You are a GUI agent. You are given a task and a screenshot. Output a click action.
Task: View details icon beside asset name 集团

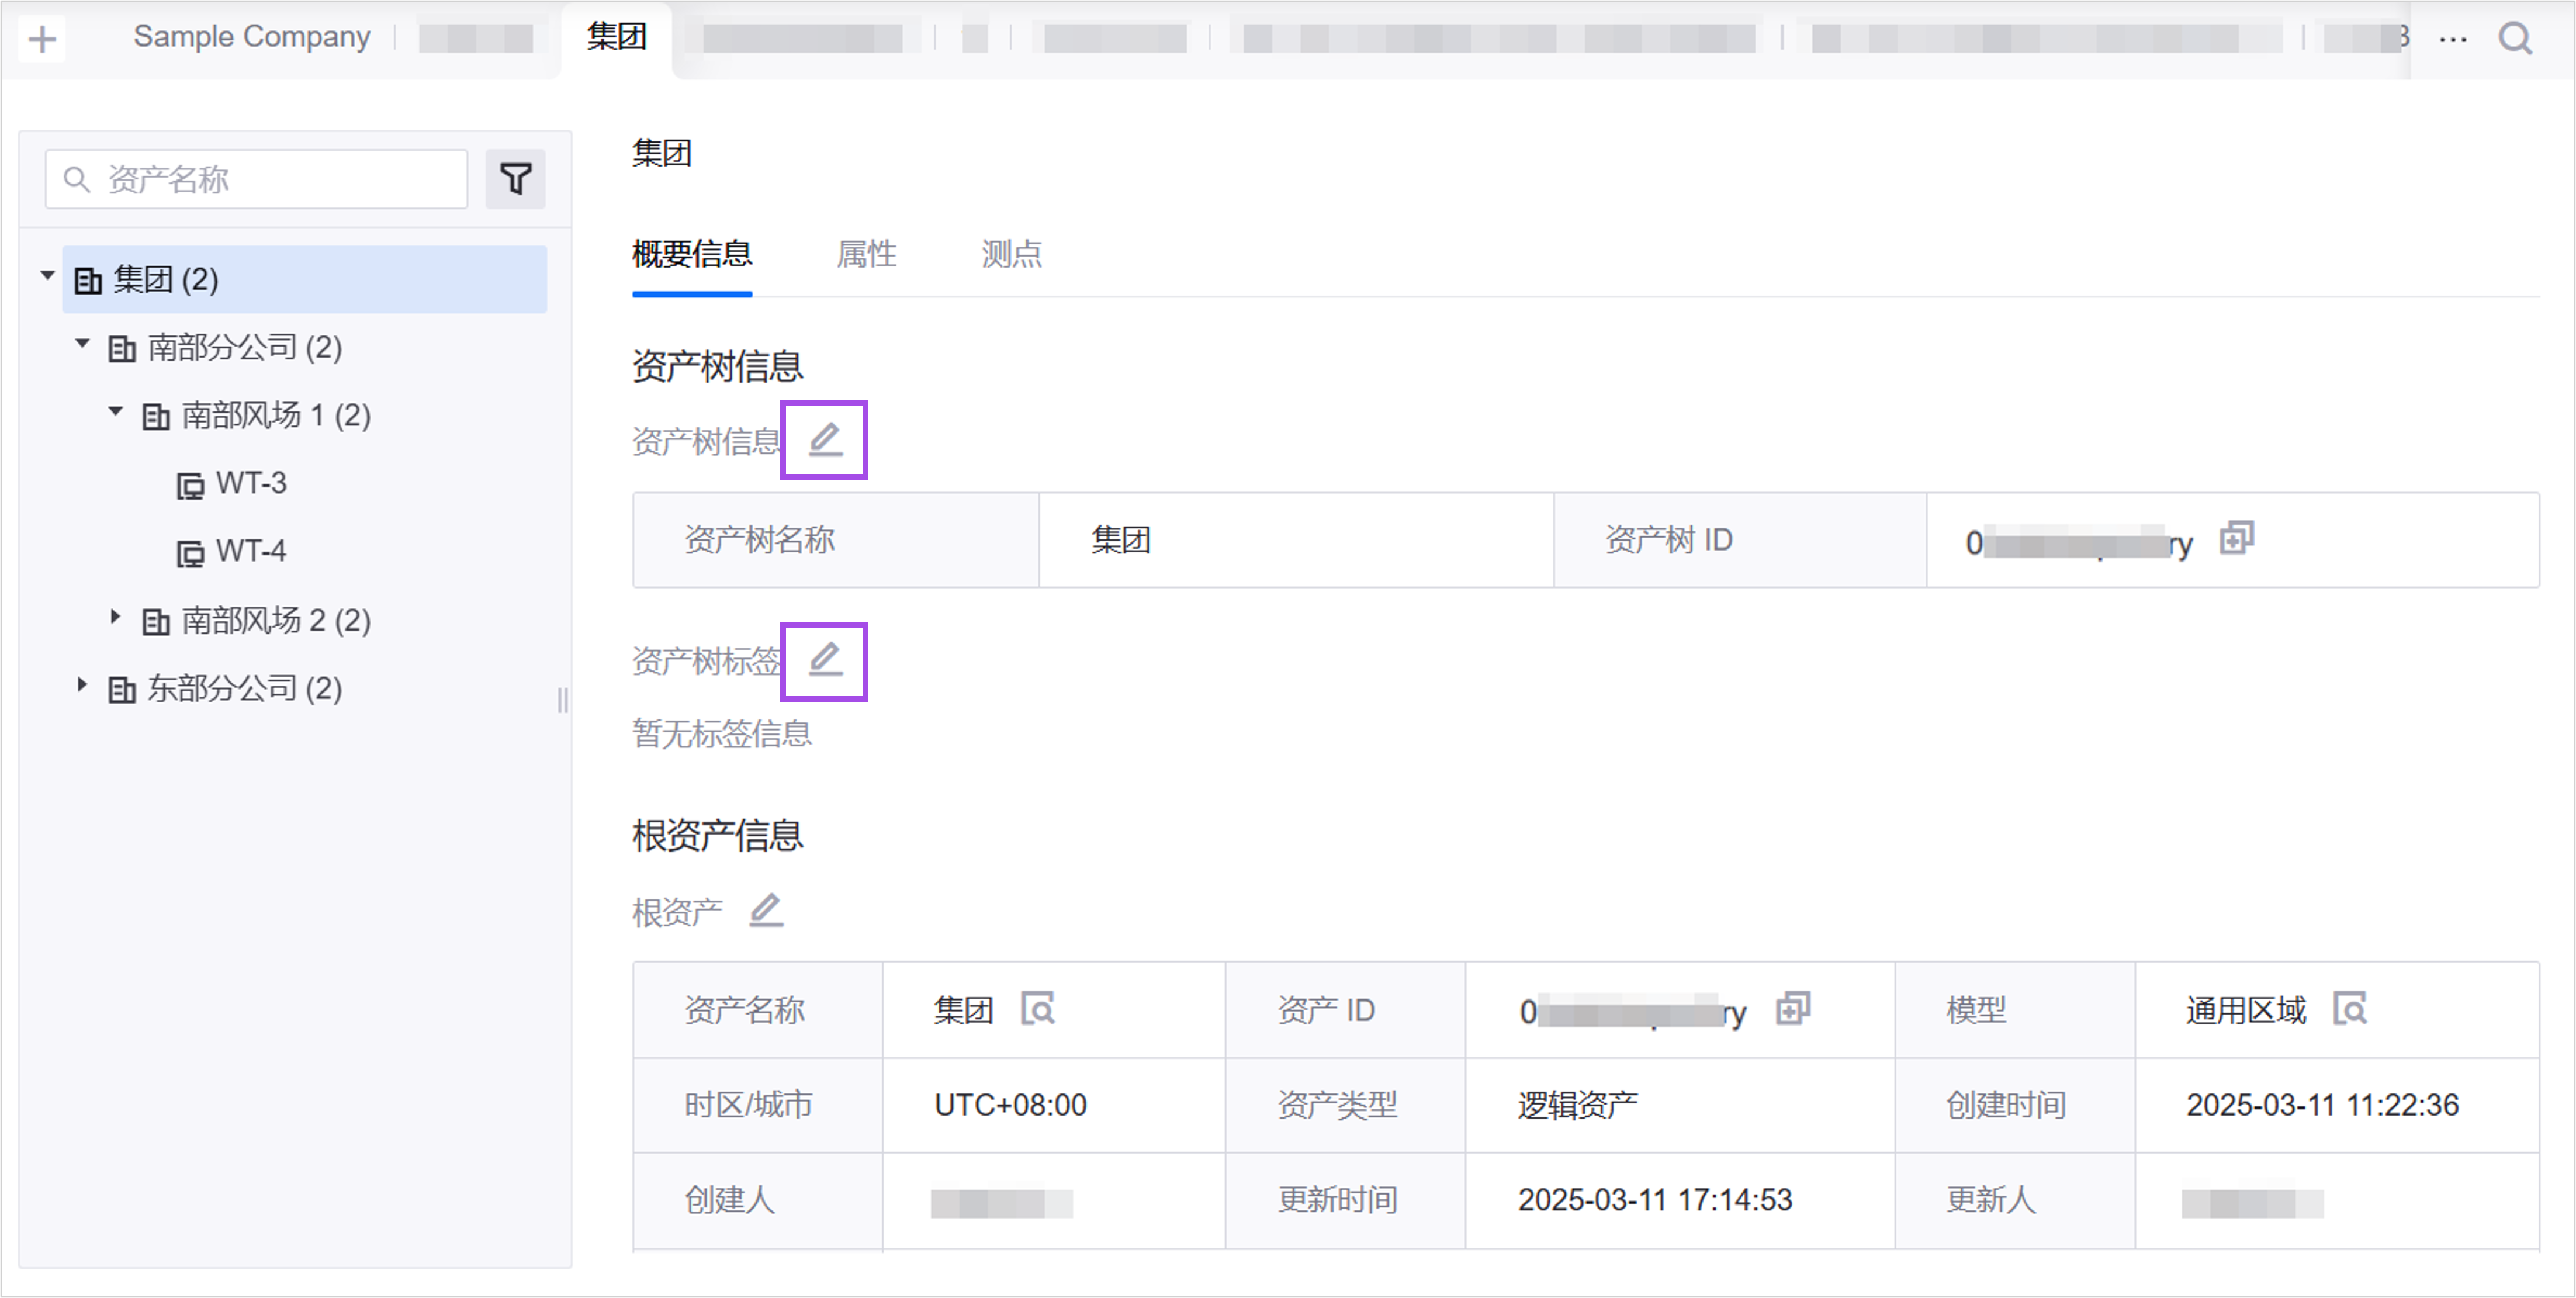click(x=1038, y=1008)
